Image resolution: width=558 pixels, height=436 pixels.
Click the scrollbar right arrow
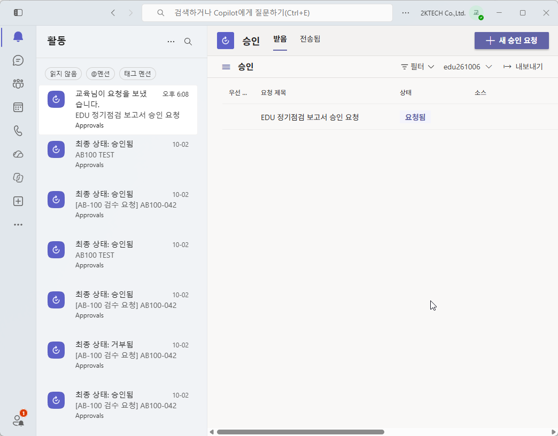(553, 432)
